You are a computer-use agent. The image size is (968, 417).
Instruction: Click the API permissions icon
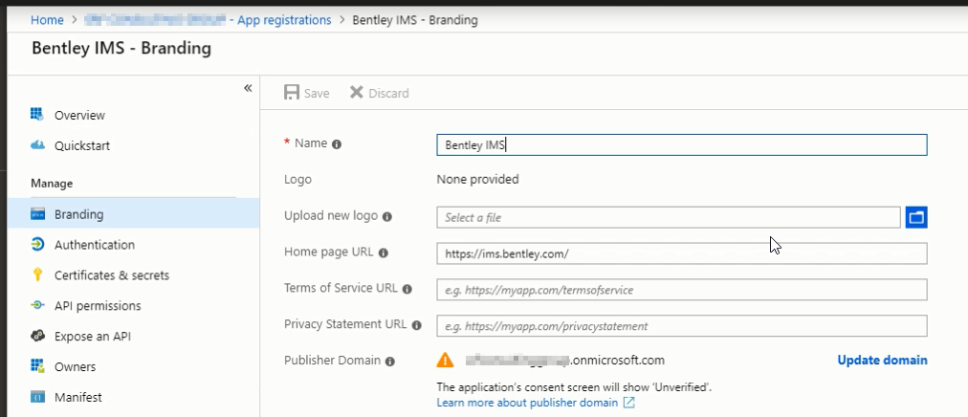point(38,306)
